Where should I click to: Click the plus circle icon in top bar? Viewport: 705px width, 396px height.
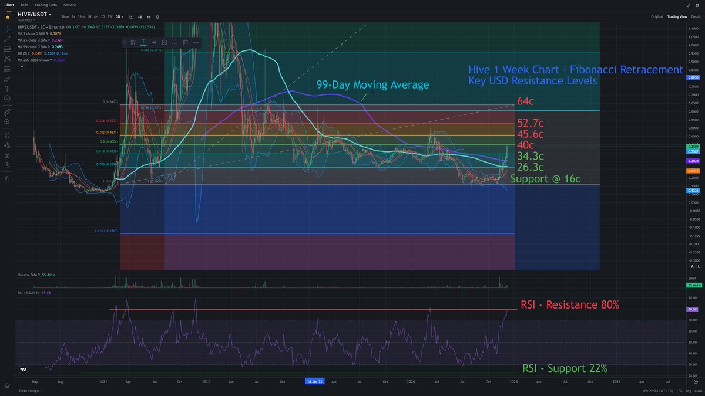coord(157,17)
